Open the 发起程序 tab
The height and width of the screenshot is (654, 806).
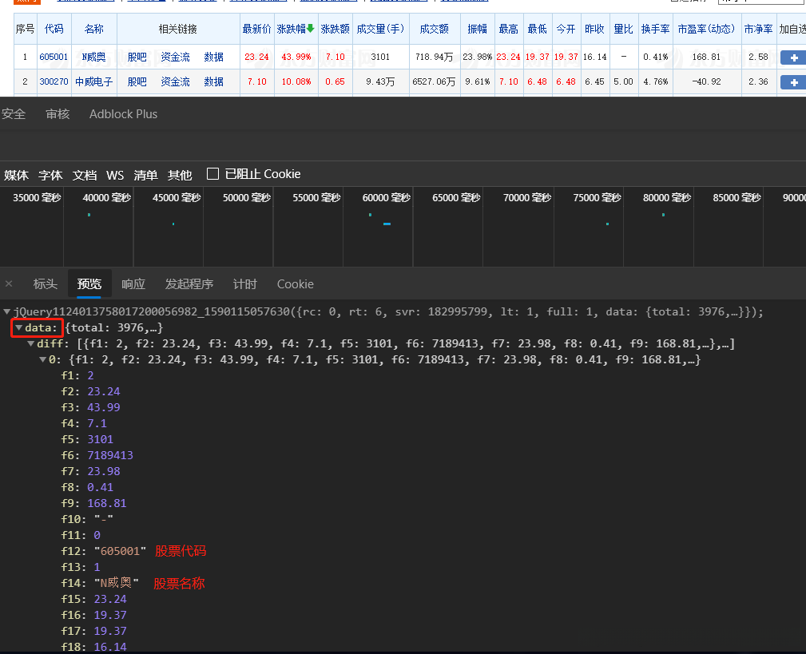pyautogui.click(x=189, y=283)
